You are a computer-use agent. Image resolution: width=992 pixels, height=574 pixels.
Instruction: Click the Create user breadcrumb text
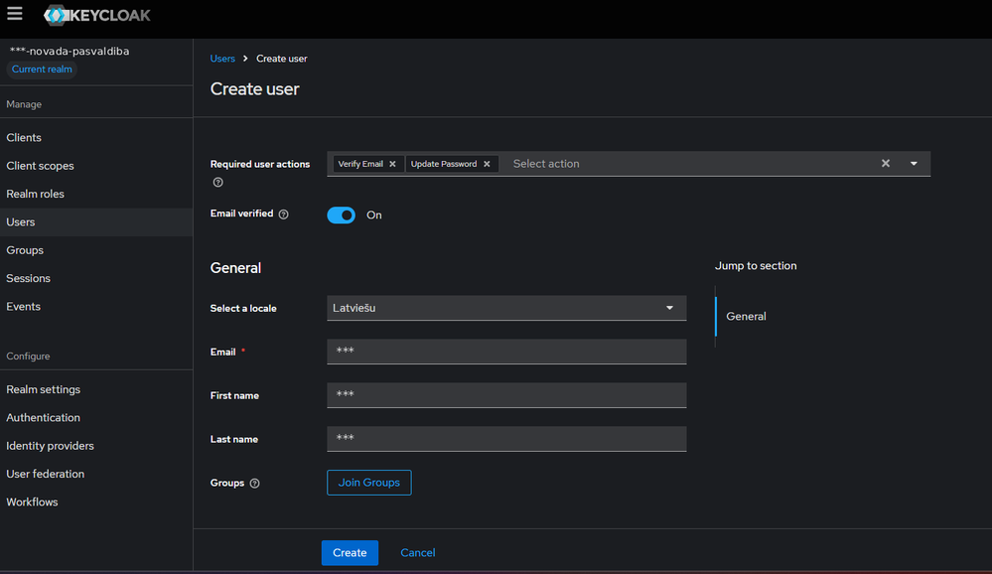point(282,59)
